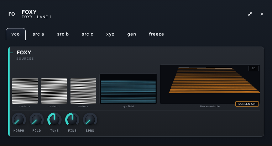Switch to the src a tab
Screen dimensions: 272x146
point(38,34)
